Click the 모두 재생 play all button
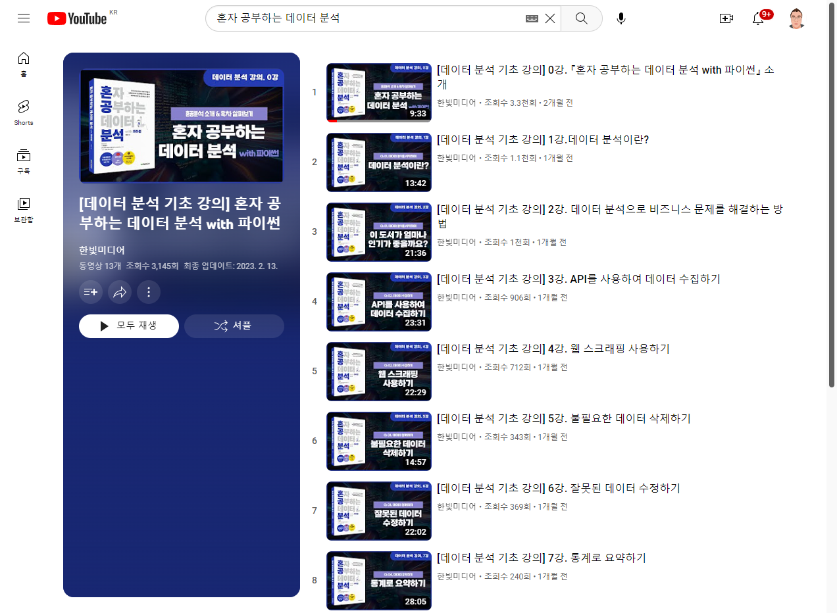 [x=129, y=326]
